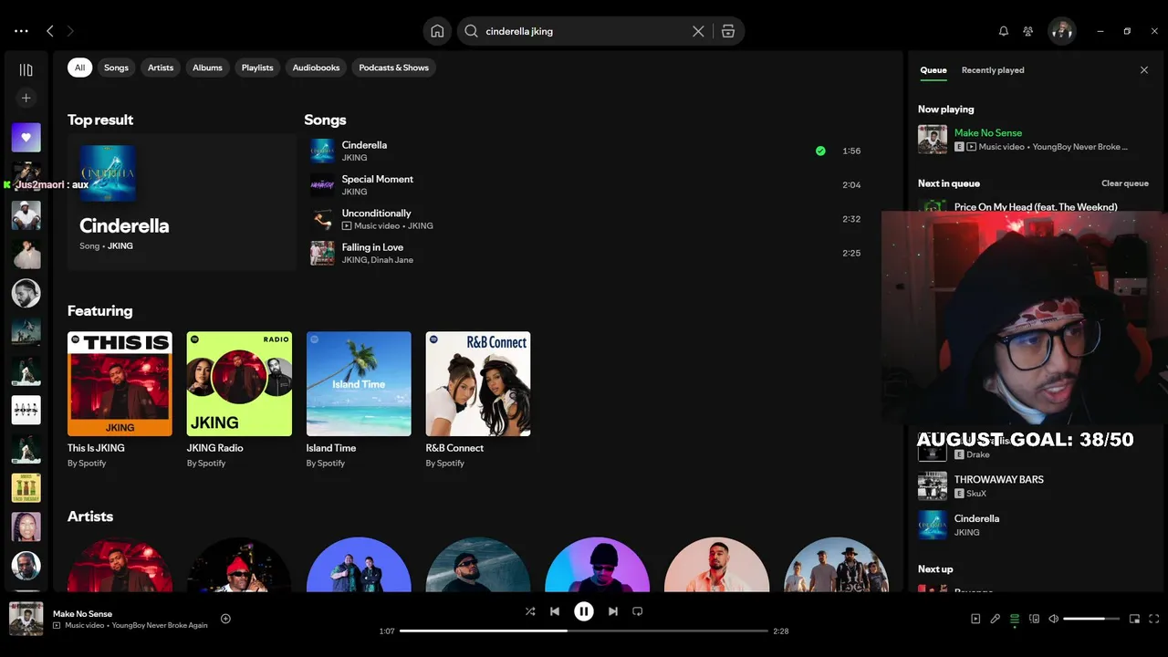Open the R&B Connect playlist

(x=478, y=400)
